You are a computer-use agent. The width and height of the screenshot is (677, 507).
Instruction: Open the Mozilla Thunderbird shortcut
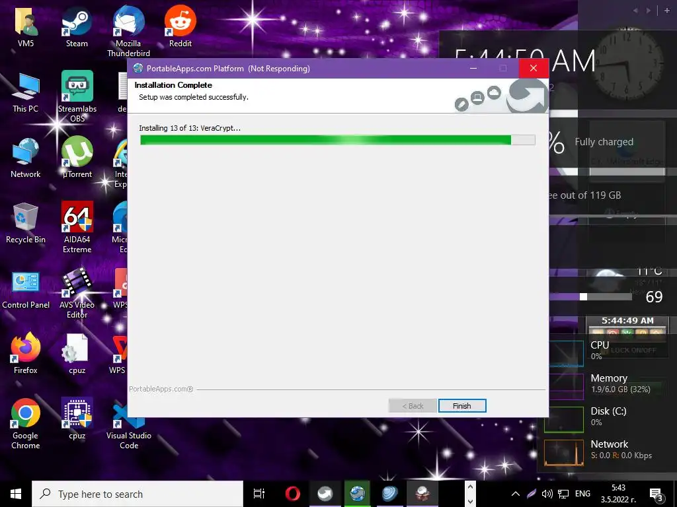128,31
